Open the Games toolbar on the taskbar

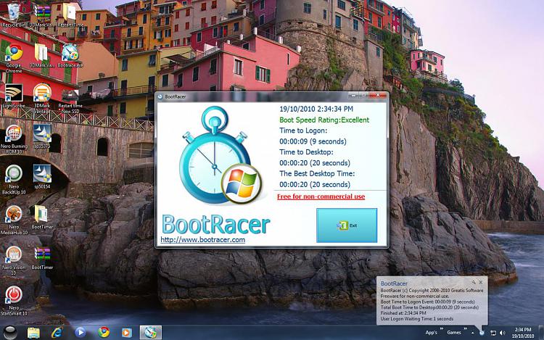[x=454, y=333]
